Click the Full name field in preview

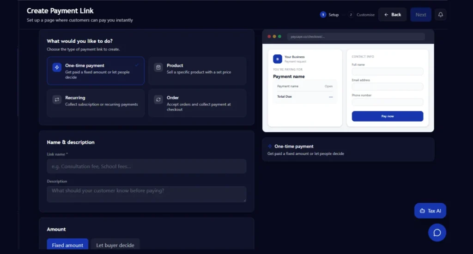[x=388, y=71]
